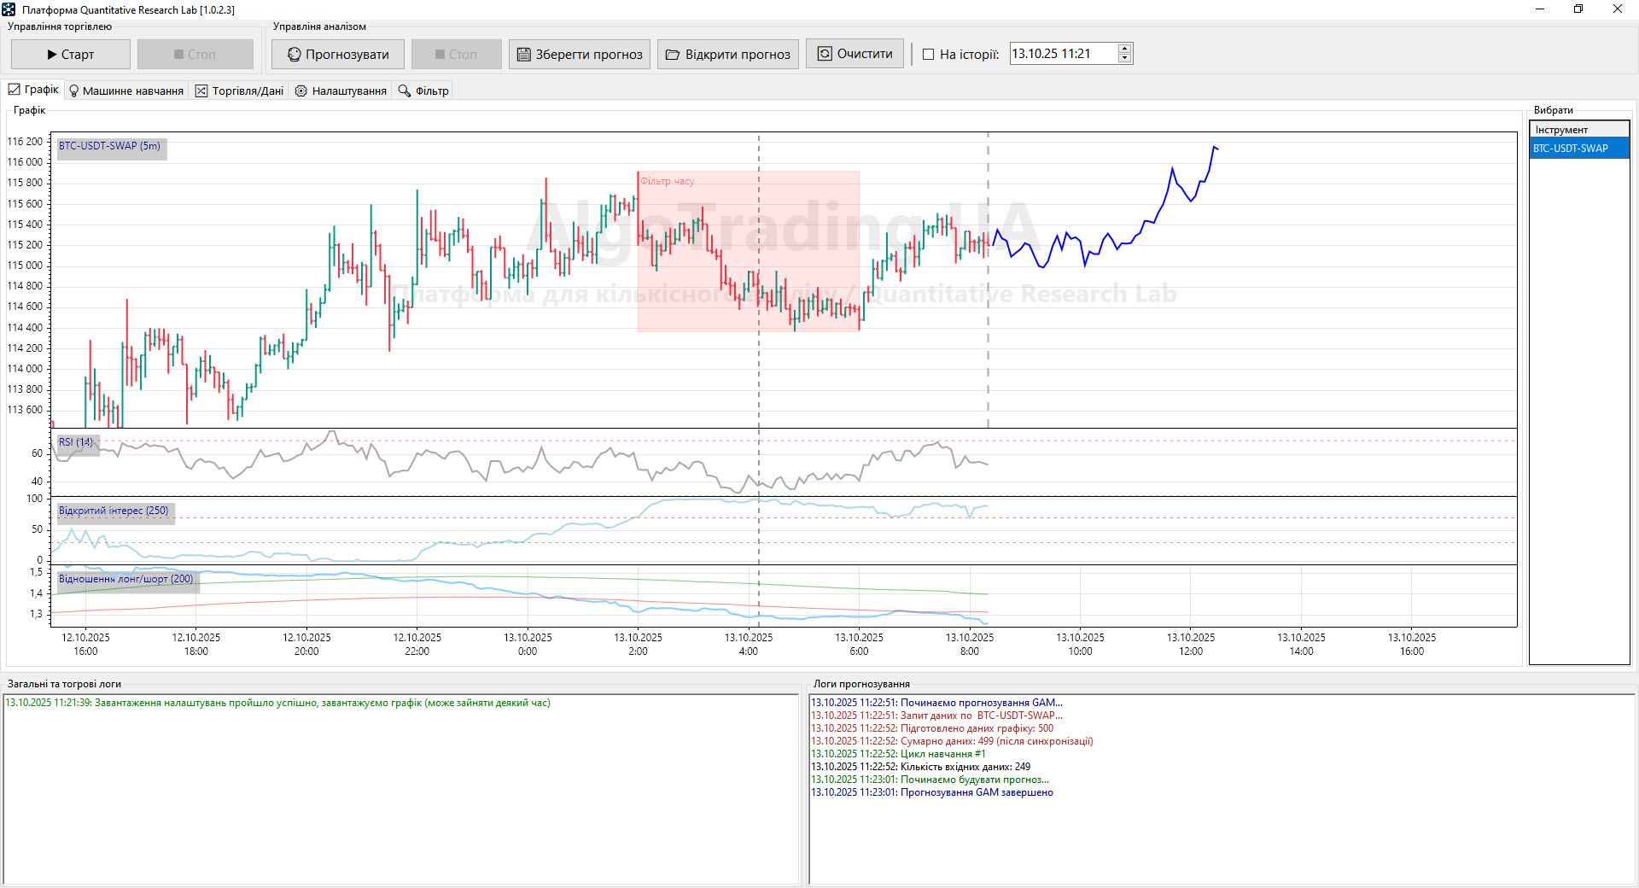The height and width of the screenshot is (888, 1639).
Task: Open the Налаштування settings tab
Action: point(341,91)
